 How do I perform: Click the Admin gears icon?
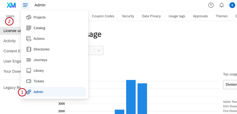29,92
